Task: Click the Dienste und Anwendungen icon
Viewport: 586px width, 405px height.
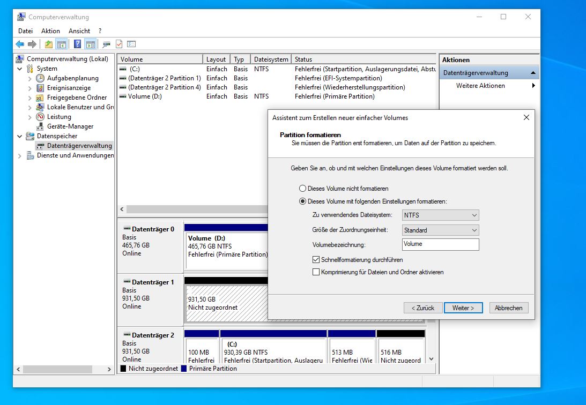Action: [x=30, y=156]
